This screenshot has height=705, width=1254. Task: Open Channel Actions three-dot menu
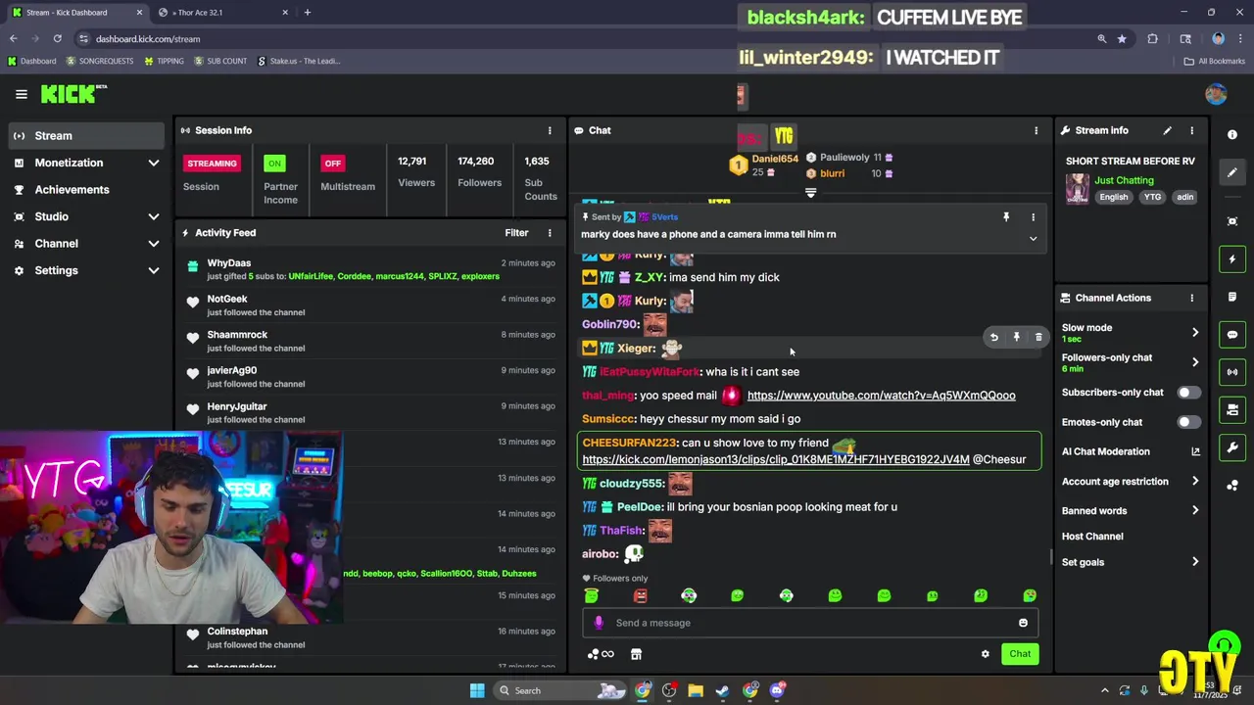click(1191, 298)
